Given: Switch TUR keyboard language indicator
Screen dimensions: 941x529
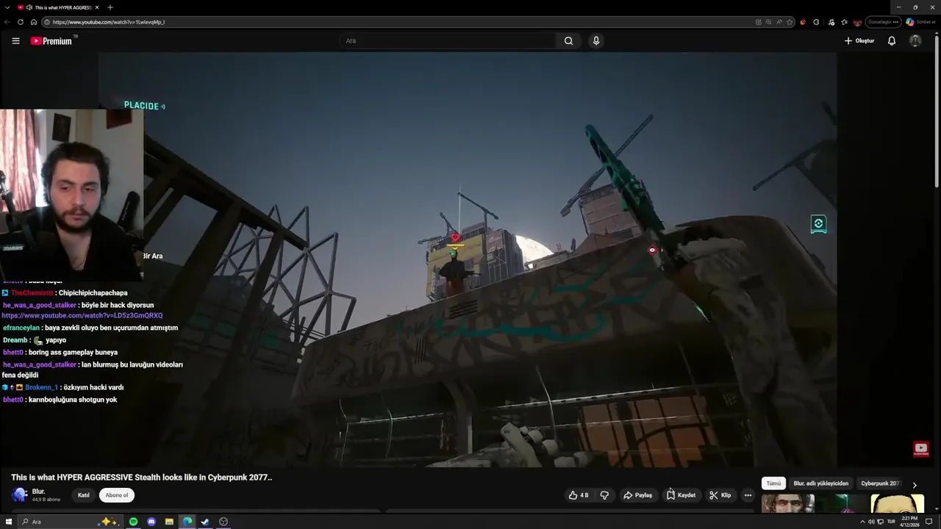Looking at the screenshot, I should pyautogui.click(x=891, y=522).
